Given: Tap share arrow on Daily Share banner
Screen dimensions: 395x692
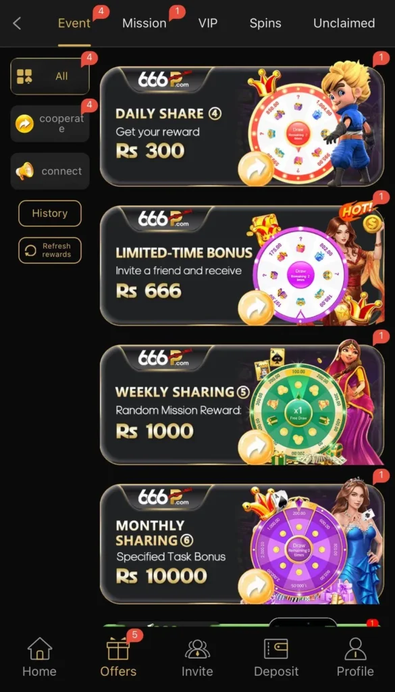Looking at the screenshot, I should coord(256,170).
